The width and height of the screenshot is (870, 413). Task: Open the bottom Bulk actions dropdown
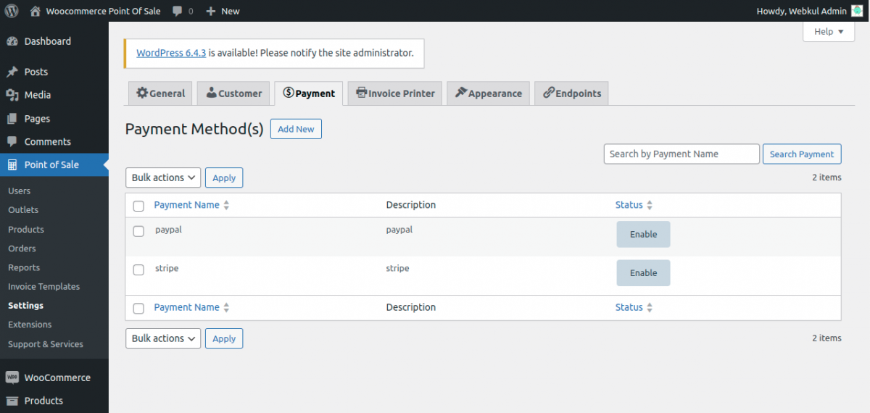click(x=163, y=338)
